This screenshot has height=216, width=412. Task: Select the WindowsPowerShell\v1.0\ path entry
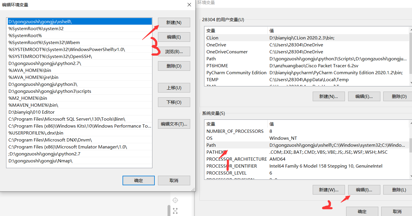(x=79, y=49)
